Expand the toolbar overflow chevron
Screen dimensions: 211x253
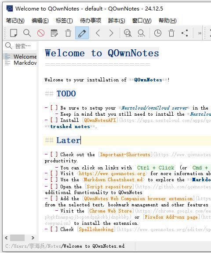[200, 33]
